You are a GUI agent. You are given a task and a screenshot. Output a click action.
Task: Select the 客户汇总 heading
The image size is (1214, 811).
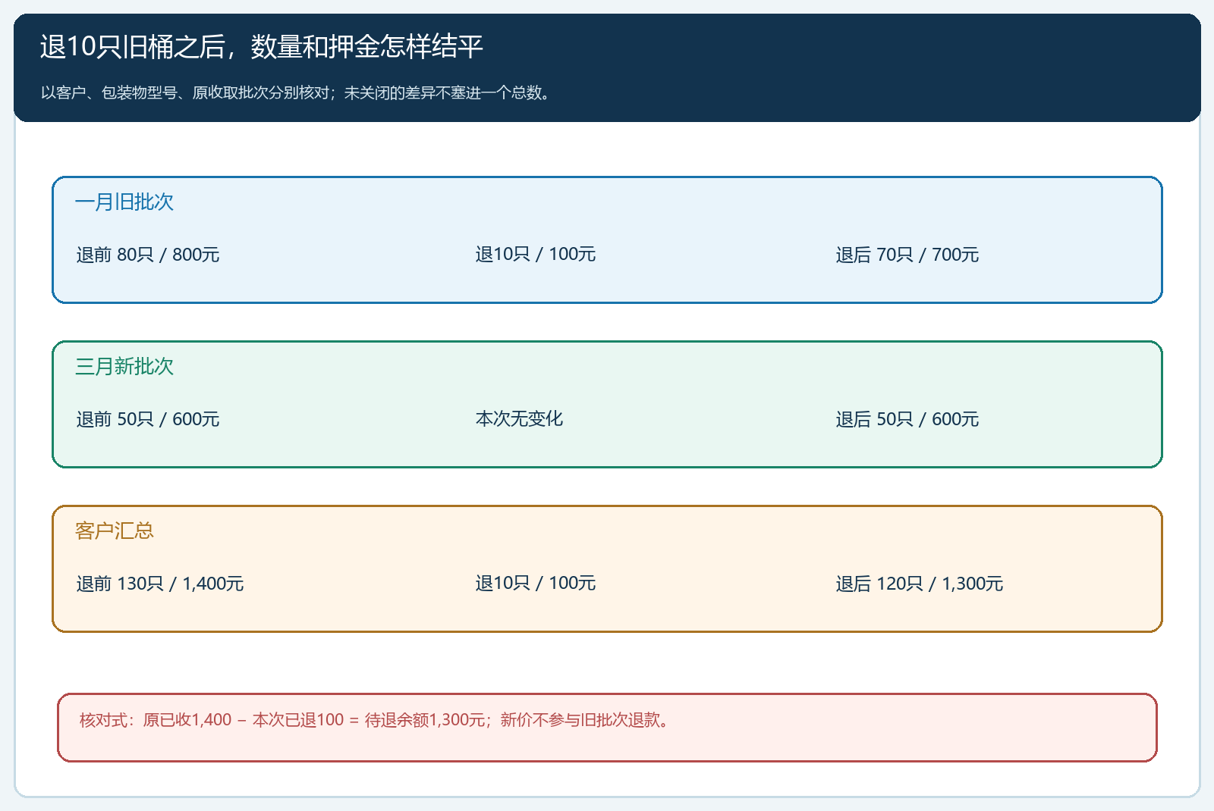(x=115, y=531)
